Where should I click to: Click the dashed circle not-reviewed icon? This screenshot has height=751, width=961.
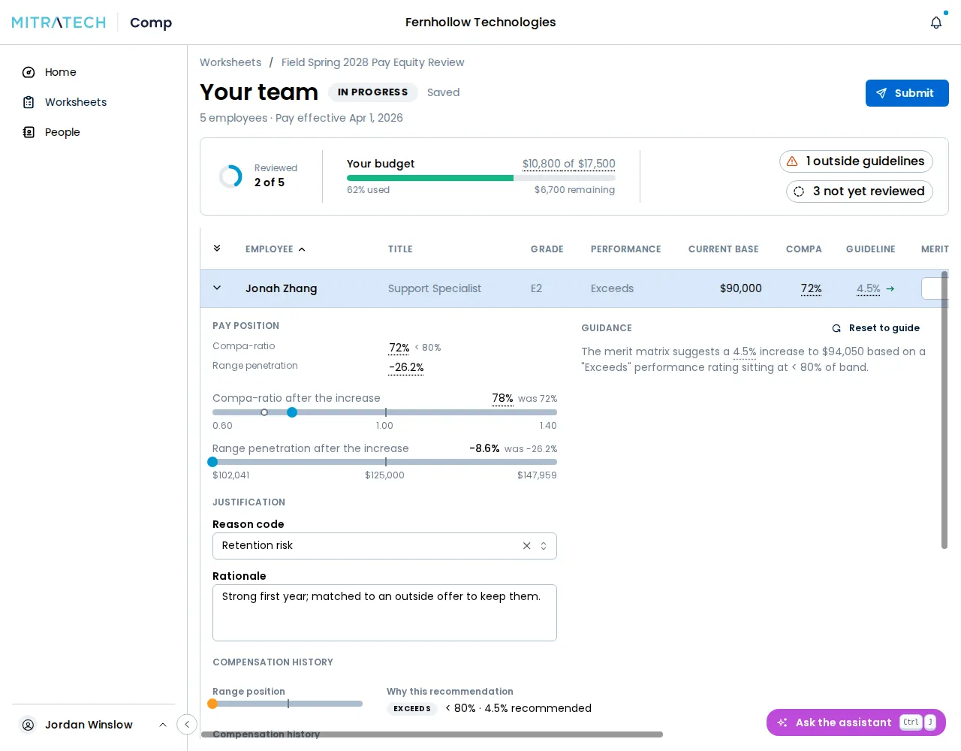tap(799, 192)
